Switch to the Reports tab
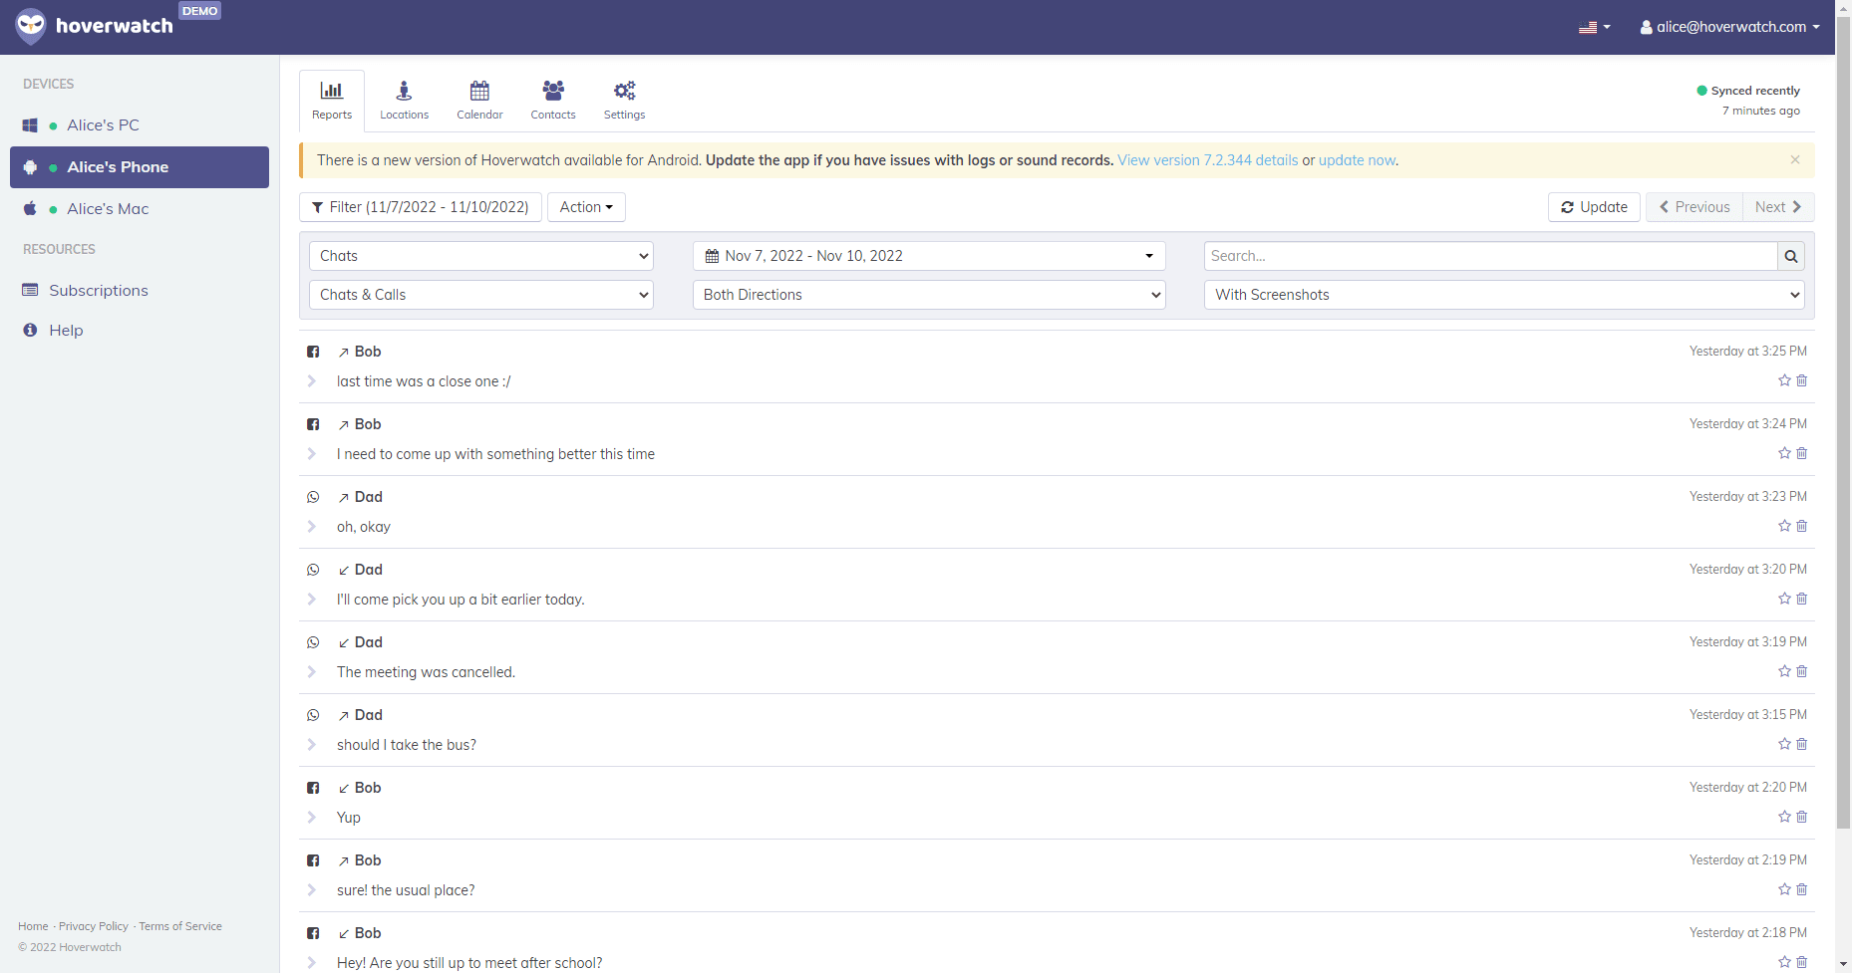 pos(332,101)
